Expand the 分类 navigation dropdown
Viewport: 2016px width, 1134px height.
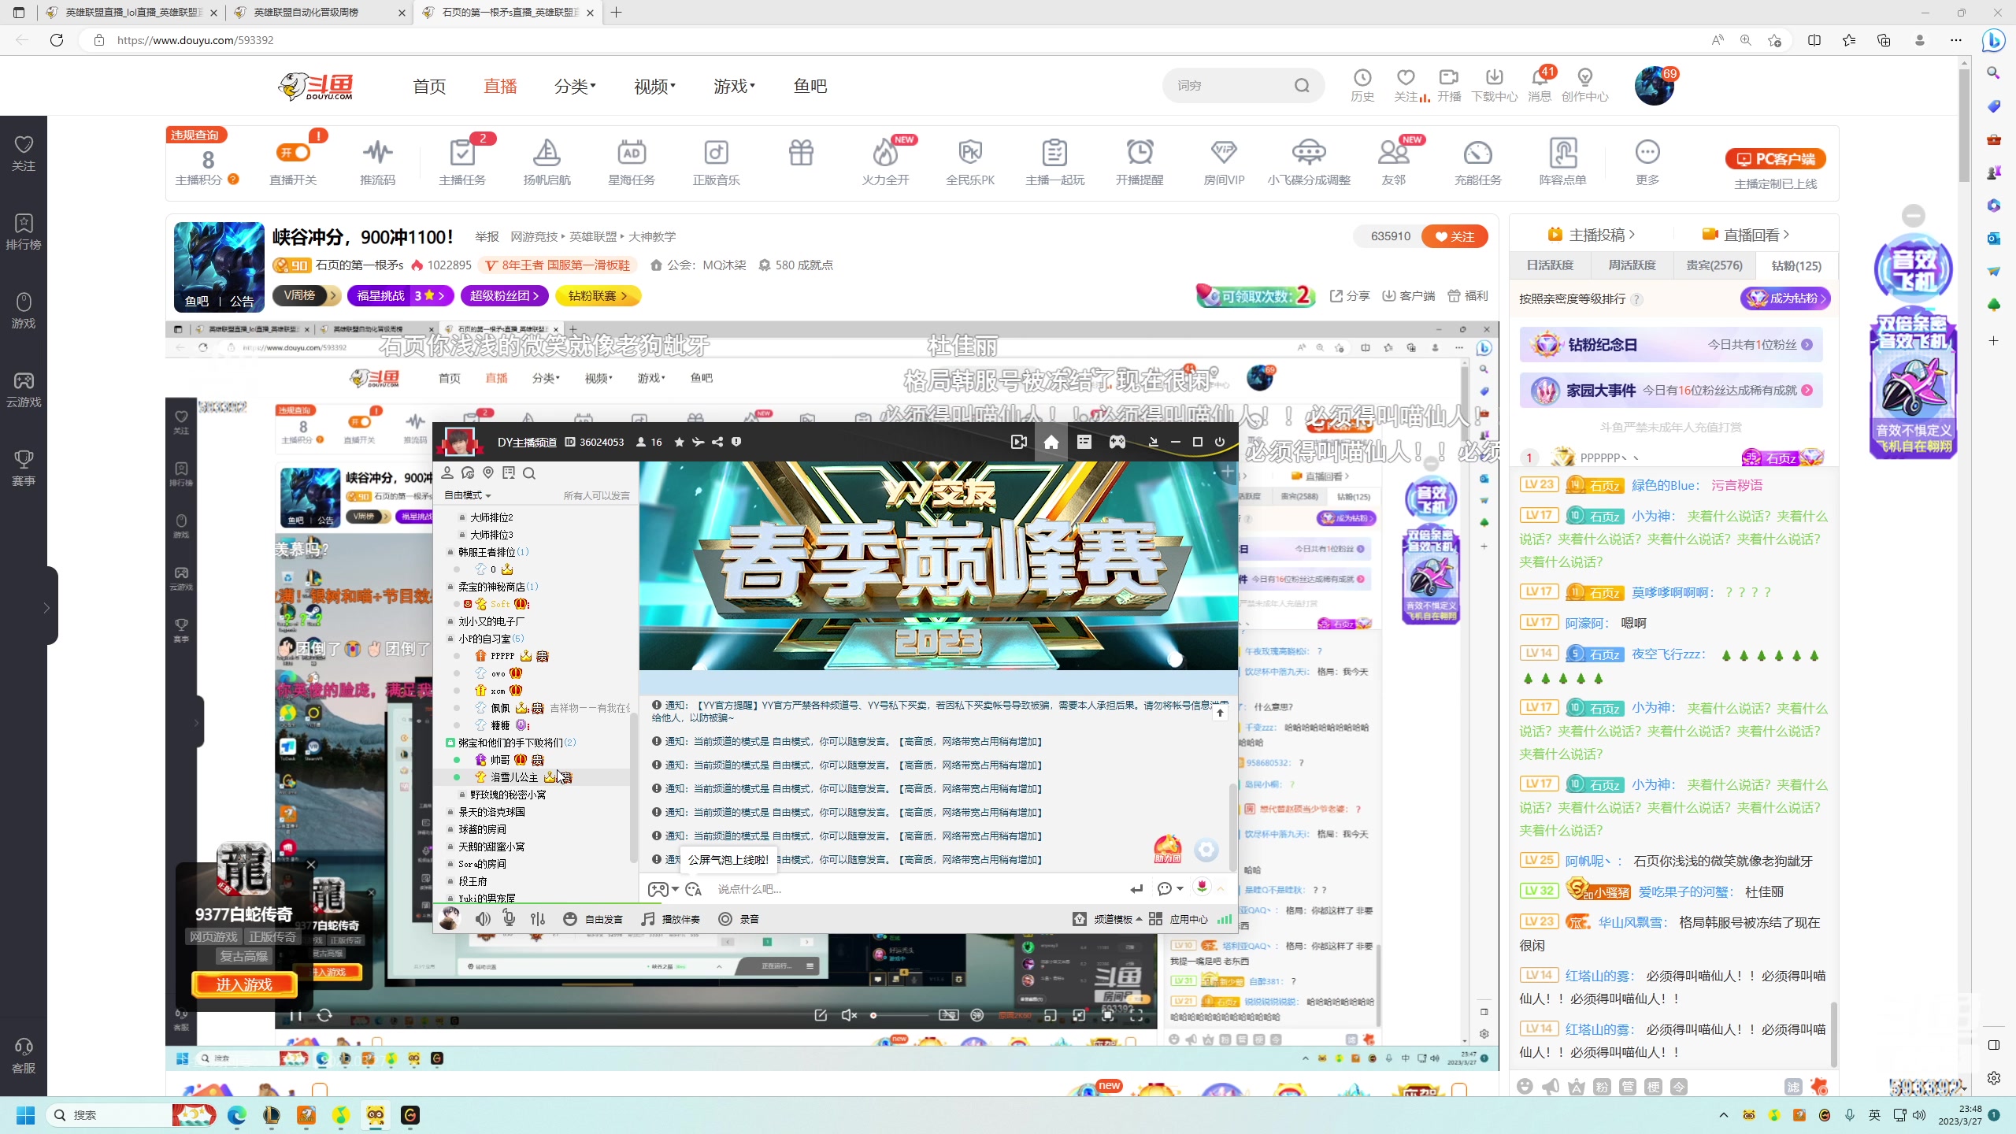575,86
